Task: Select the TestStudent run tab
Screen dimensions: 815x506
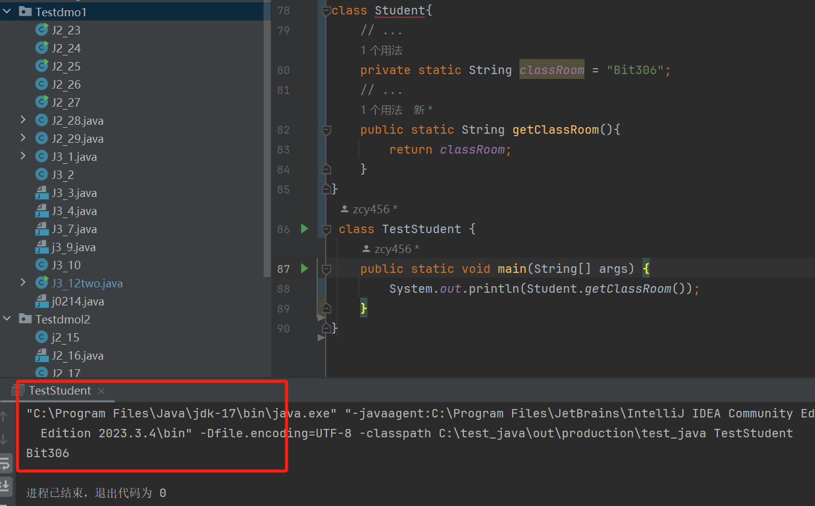Action: 60,391
